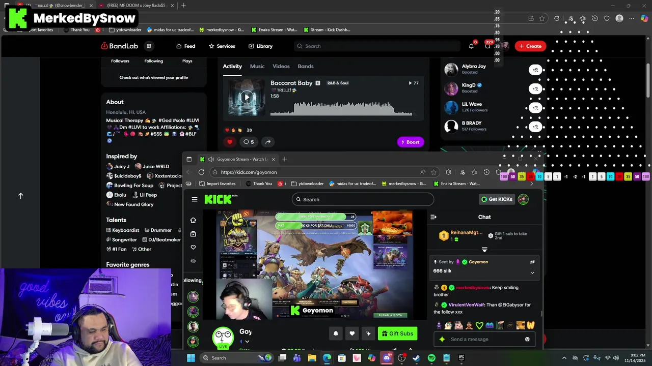Expand dropdown under Goyomon channel name
Screen dimensions: 652x366
coord(247,342)
